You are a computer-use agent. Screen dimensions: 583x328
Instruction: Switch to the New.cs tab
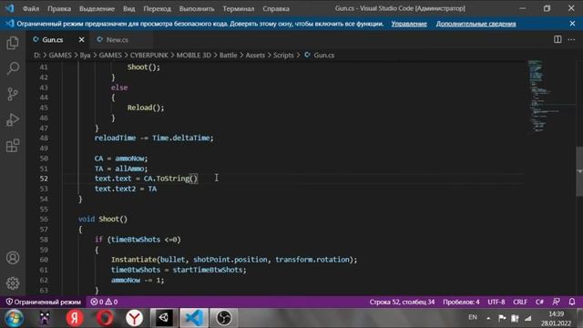pyautogui.click(x=118, y=39)
